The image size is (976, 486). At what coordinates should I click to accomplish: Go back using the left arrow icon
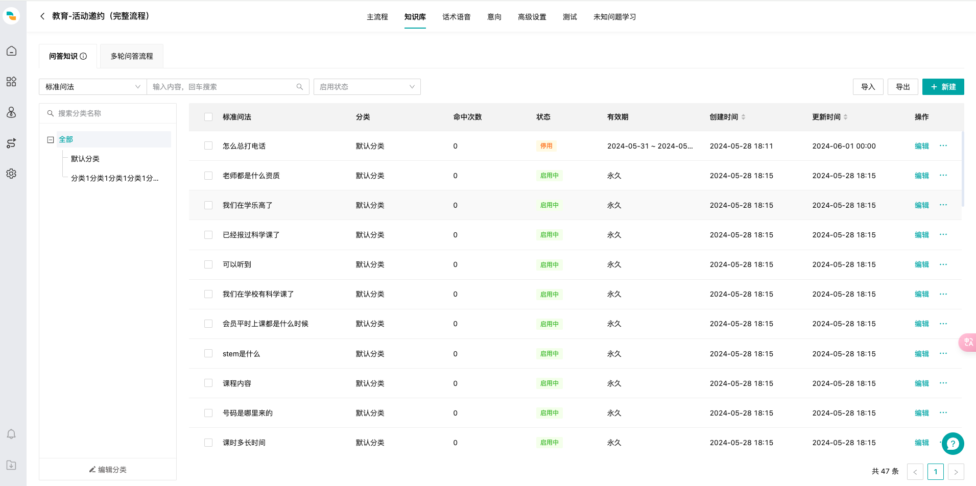coord(42,16)
